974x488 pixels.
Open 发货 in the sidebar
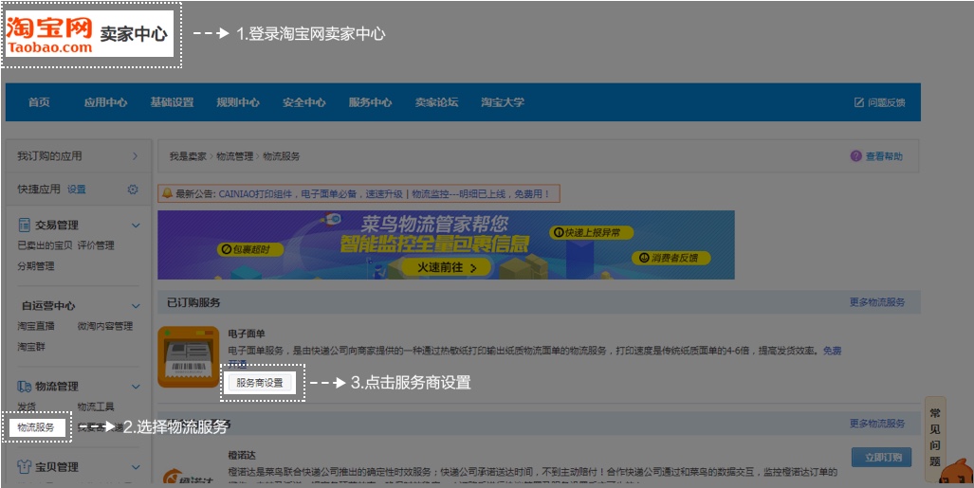(x=27, y=407)
